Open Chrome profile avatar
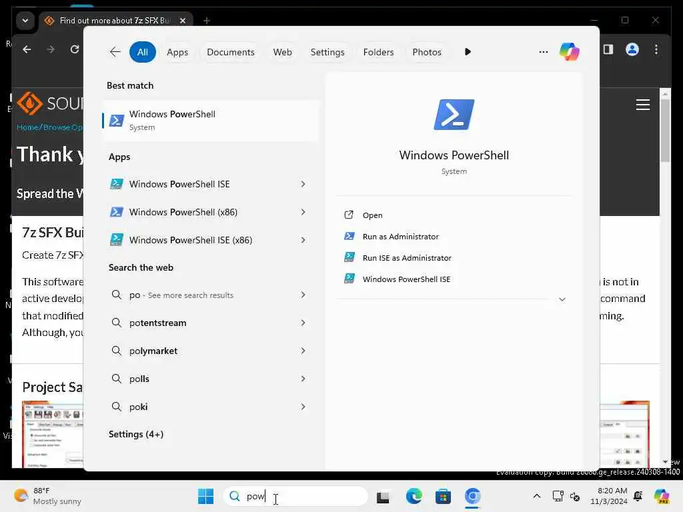 click(x=632, y=49)
